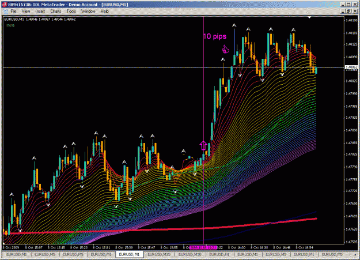Image resolution: width=360 pixels, height=260 pixels.
Task: Click time label '8 Oct 15:31'
Action: [x=101, y=247]
